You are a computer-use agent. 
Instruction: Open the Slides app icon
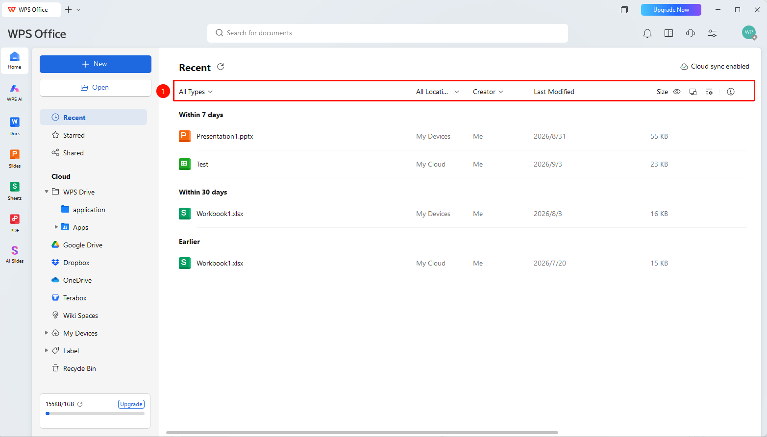click(15, 158)
